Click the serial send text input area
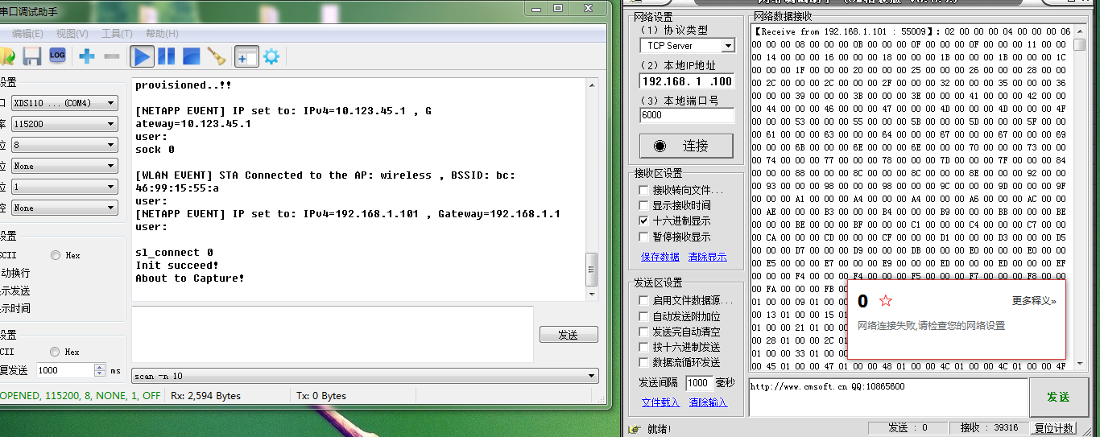This screenshot has width=1100, height=437. (333, 334)
